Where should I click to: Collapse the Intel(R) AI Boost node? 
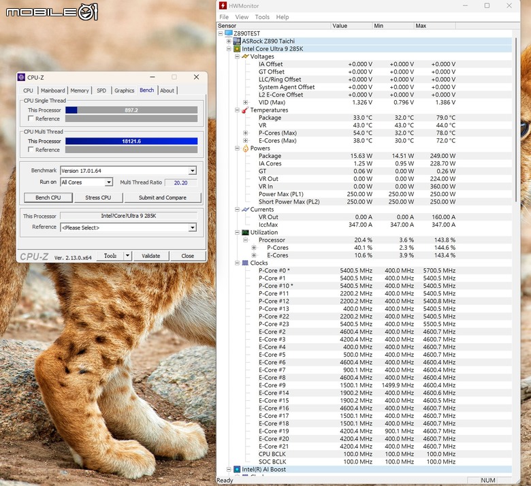[229, 470]
